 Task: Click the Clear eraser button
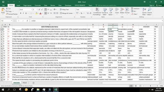(135, 14)
